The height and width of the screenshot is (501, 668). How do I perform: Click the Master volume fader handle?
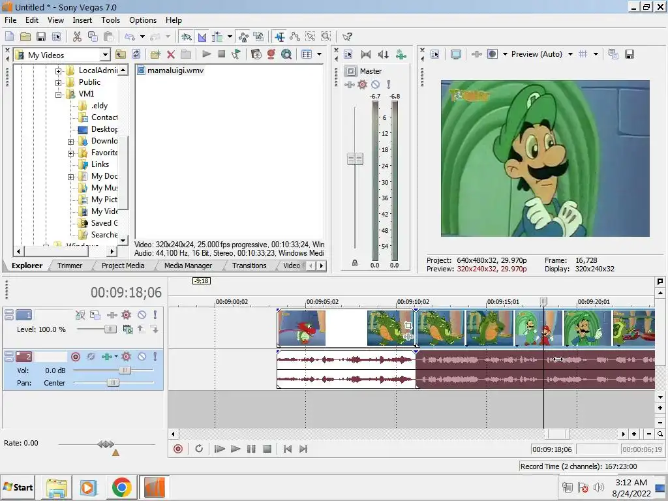[x=355, y=159]
